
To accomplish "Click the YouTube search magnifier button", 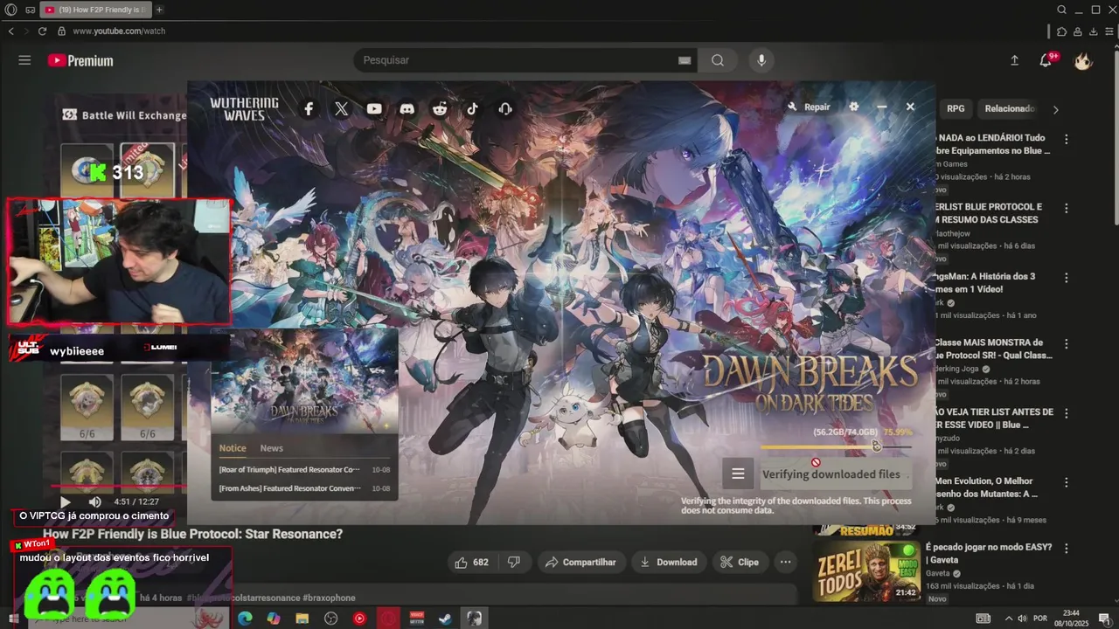I will [x=718, y=60].
